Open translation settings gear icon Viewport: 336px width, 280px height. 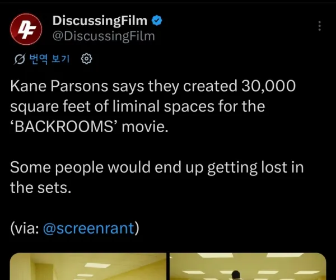(87, 59)
